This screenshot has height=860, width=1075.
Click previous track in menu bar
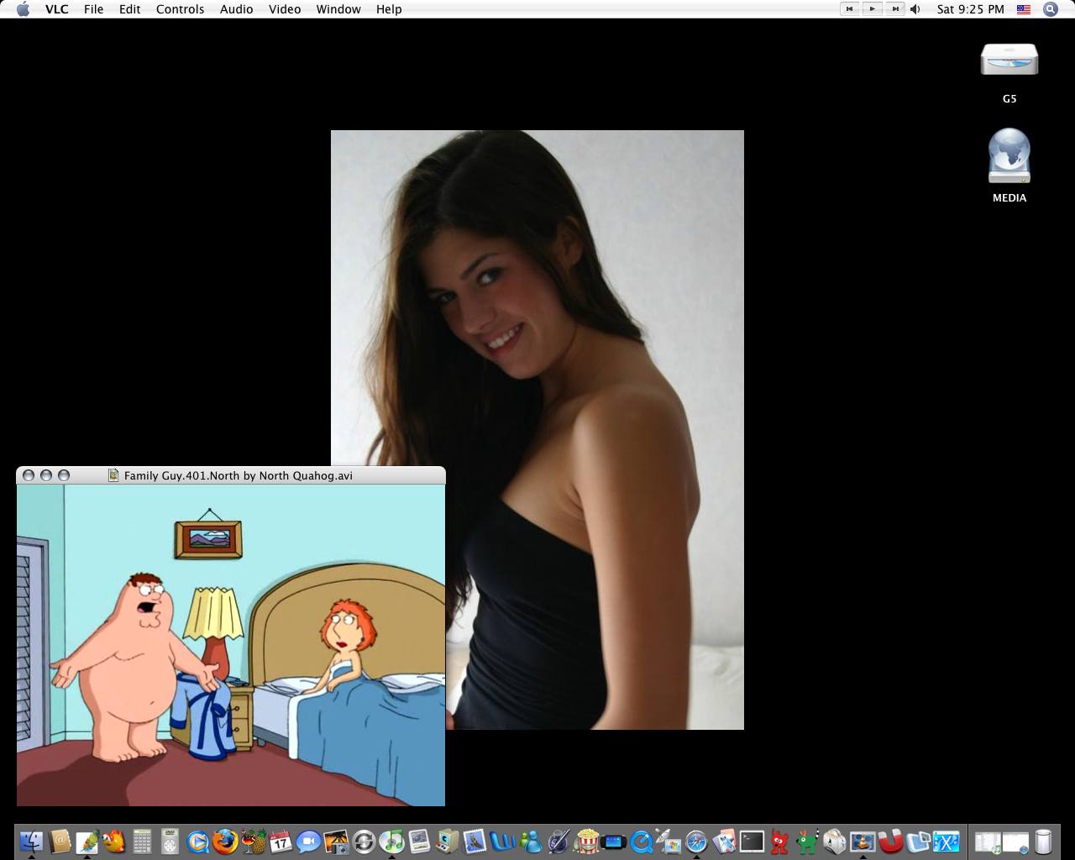pos(849,9)
